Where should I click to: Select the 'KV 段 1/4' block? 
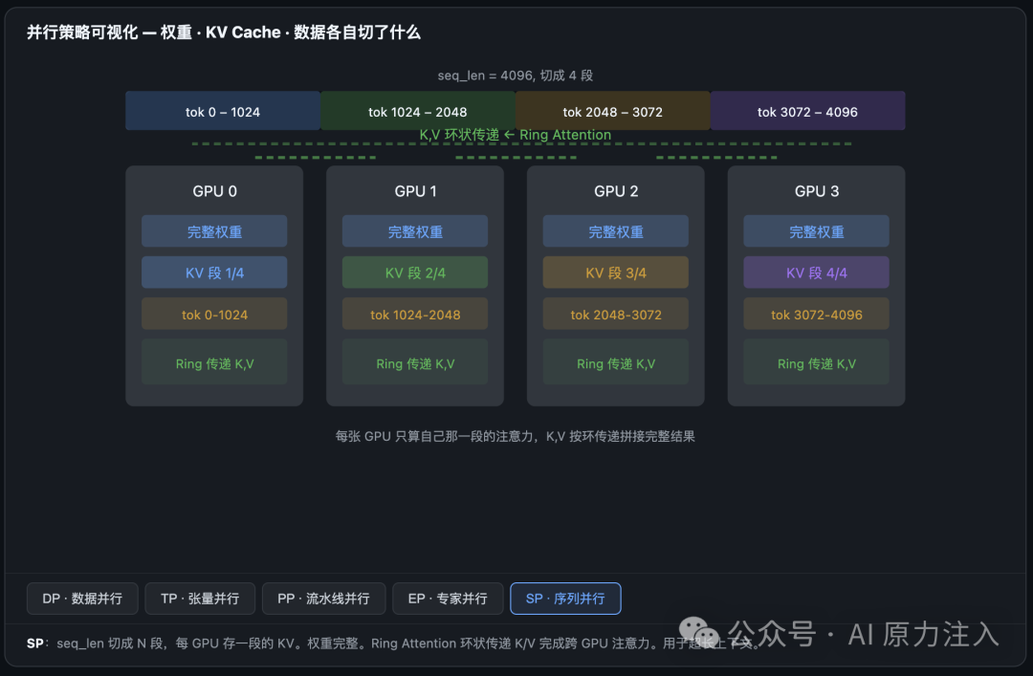coord(215,273)
